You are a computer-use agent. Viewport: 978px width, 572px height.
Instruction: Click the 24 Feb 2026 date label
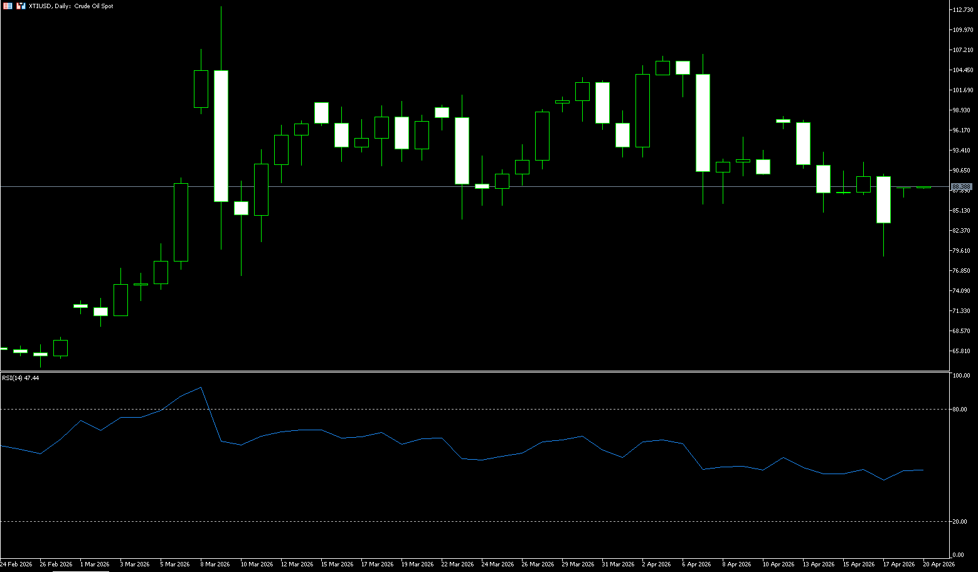tap(16, 564)
